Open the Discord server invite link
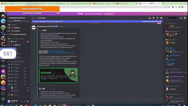This screenshot has height=106, width=188. click(57, 51)
